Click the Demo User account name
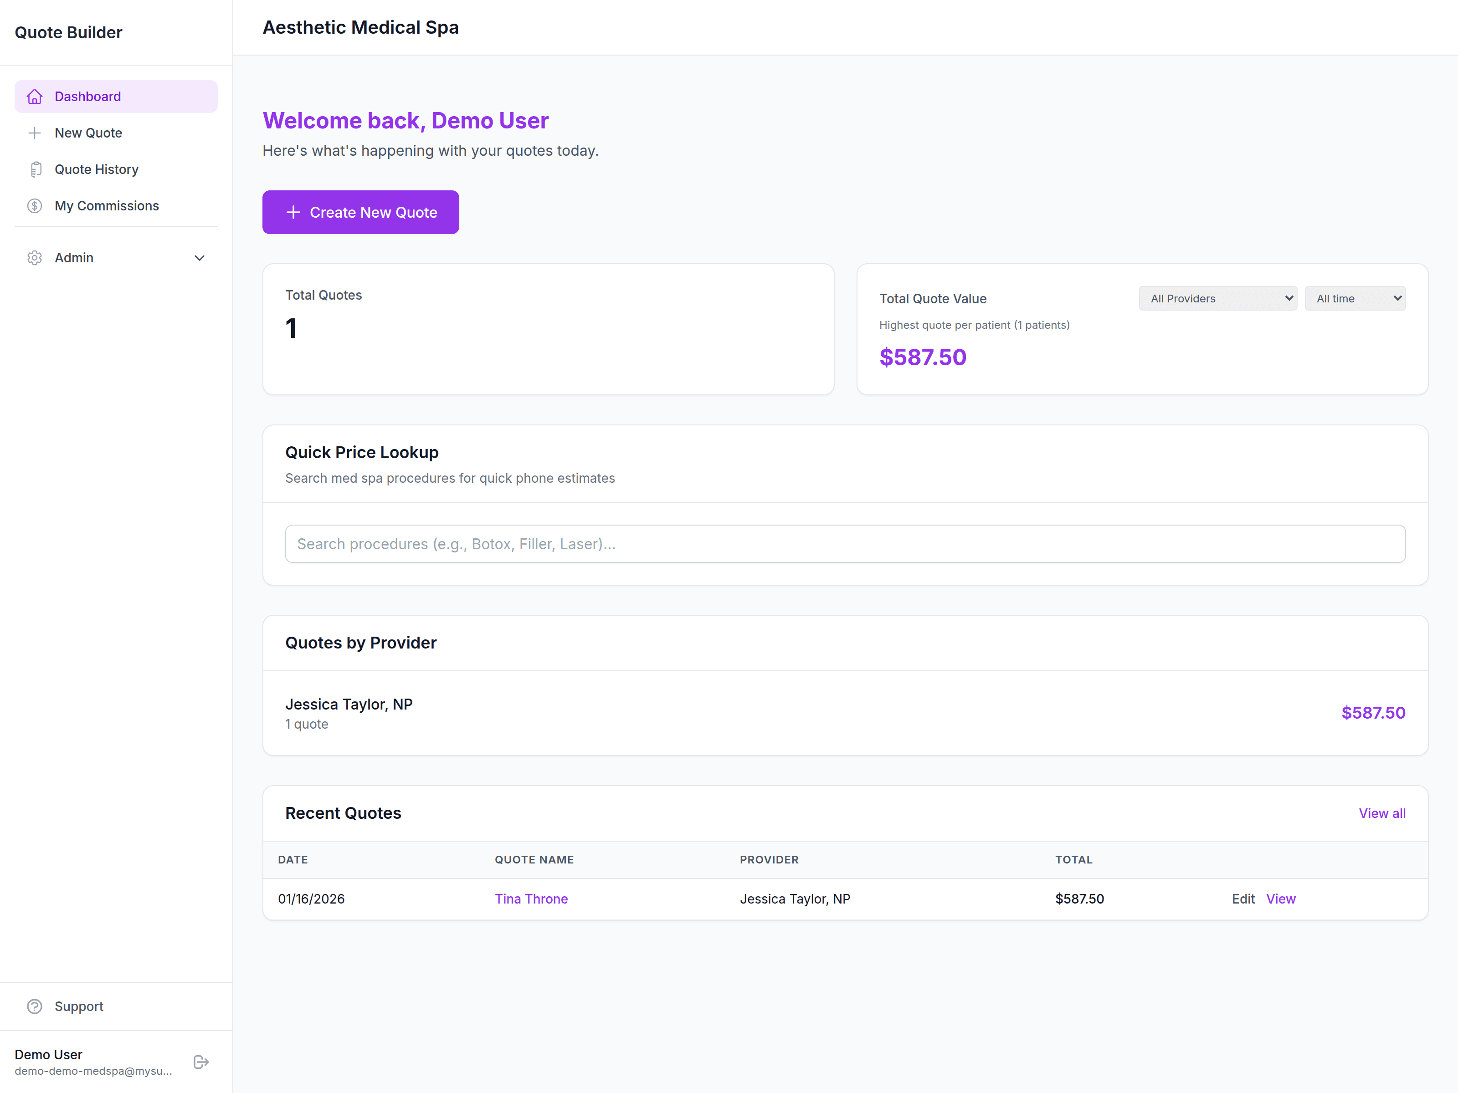Viewport: 1458px width, 1093px height. (x=48, y=1054)
